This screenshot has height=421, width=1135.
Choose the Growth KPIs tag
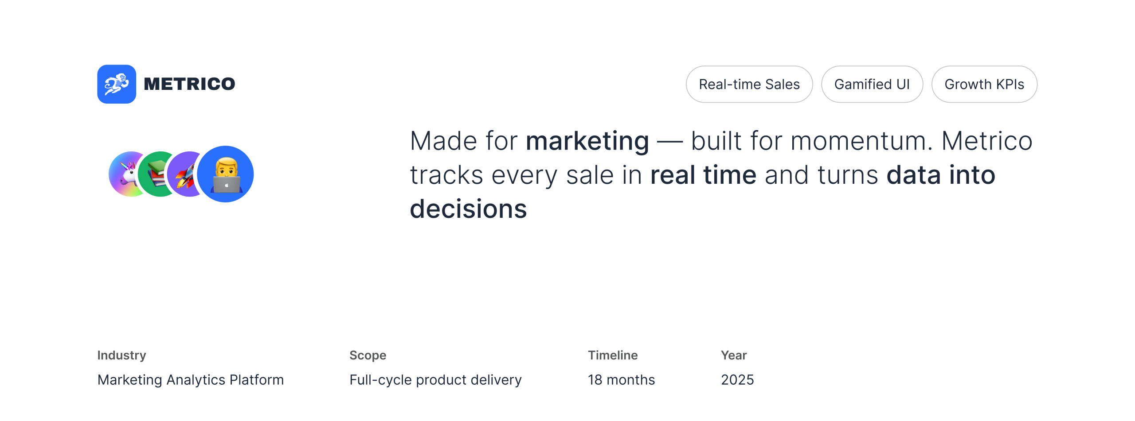(x=984, y=84)
